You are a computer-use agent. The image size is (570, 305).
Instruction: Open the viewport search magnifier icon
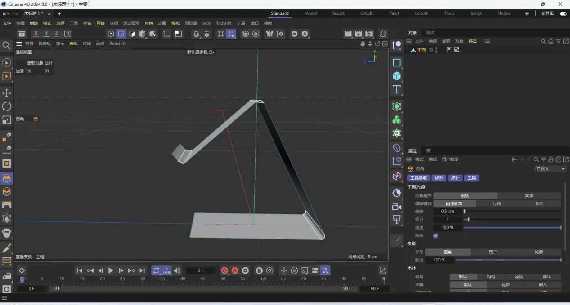pyautogui.click(x=6, y=45)
